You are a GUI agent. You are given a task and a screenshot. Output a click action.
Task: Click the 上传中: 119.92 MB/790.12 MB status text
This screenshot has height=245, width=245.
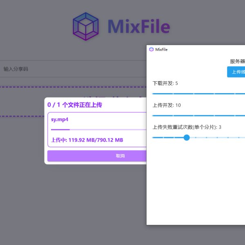[x=87, y=140]
